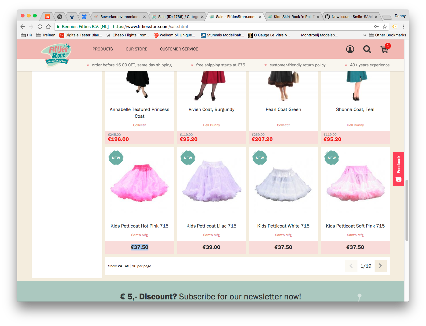Go to next results page arrow
This screenshot has height=326, width=426.
click(x=380, y=266)
